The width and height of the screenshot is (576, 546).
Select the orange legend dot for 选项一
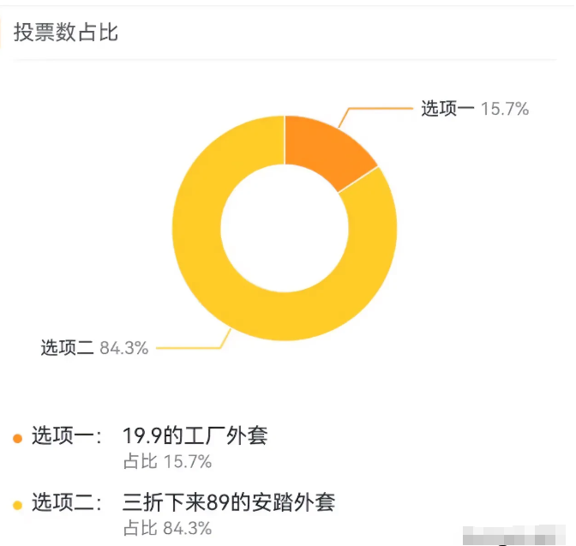[17, 438]
